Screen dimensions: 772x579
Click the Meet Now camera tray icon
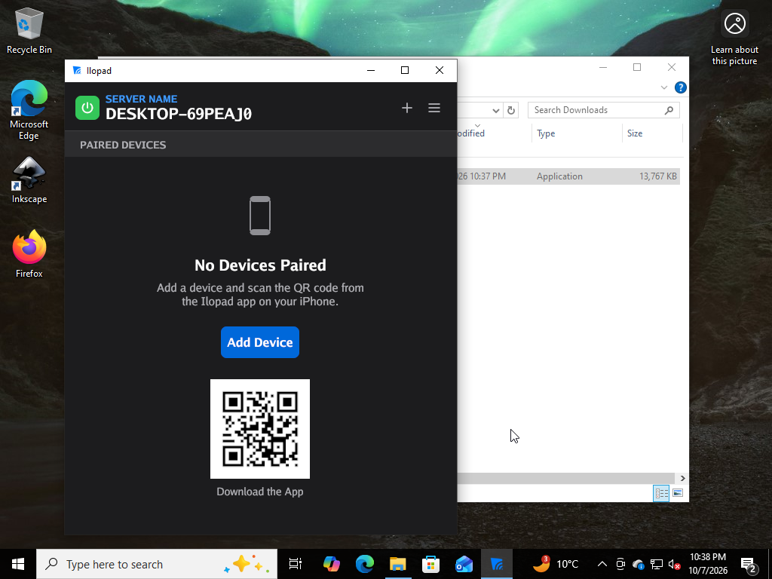pos(620,564)
